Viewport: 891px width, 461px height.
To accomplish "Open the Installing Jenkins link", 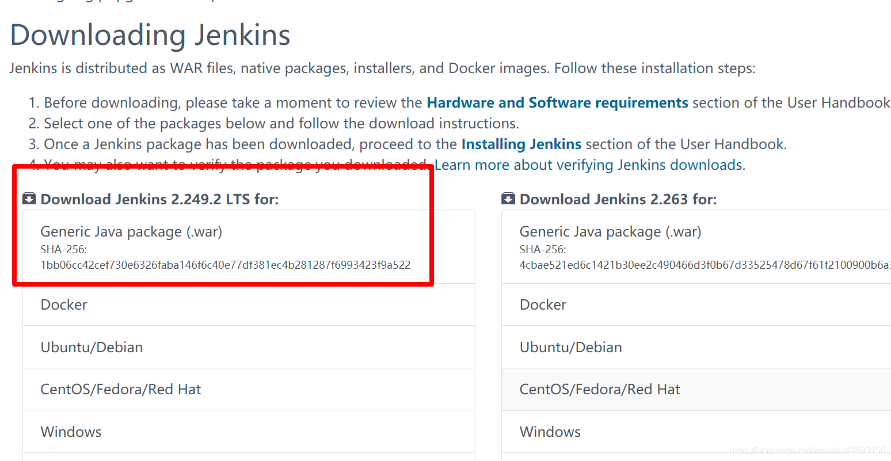I will tap(521, 144).
